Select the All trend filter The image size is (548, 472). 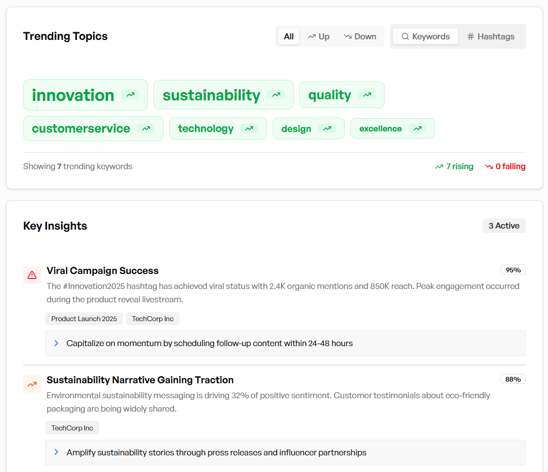pyautogui.click(x=289, y=37)
